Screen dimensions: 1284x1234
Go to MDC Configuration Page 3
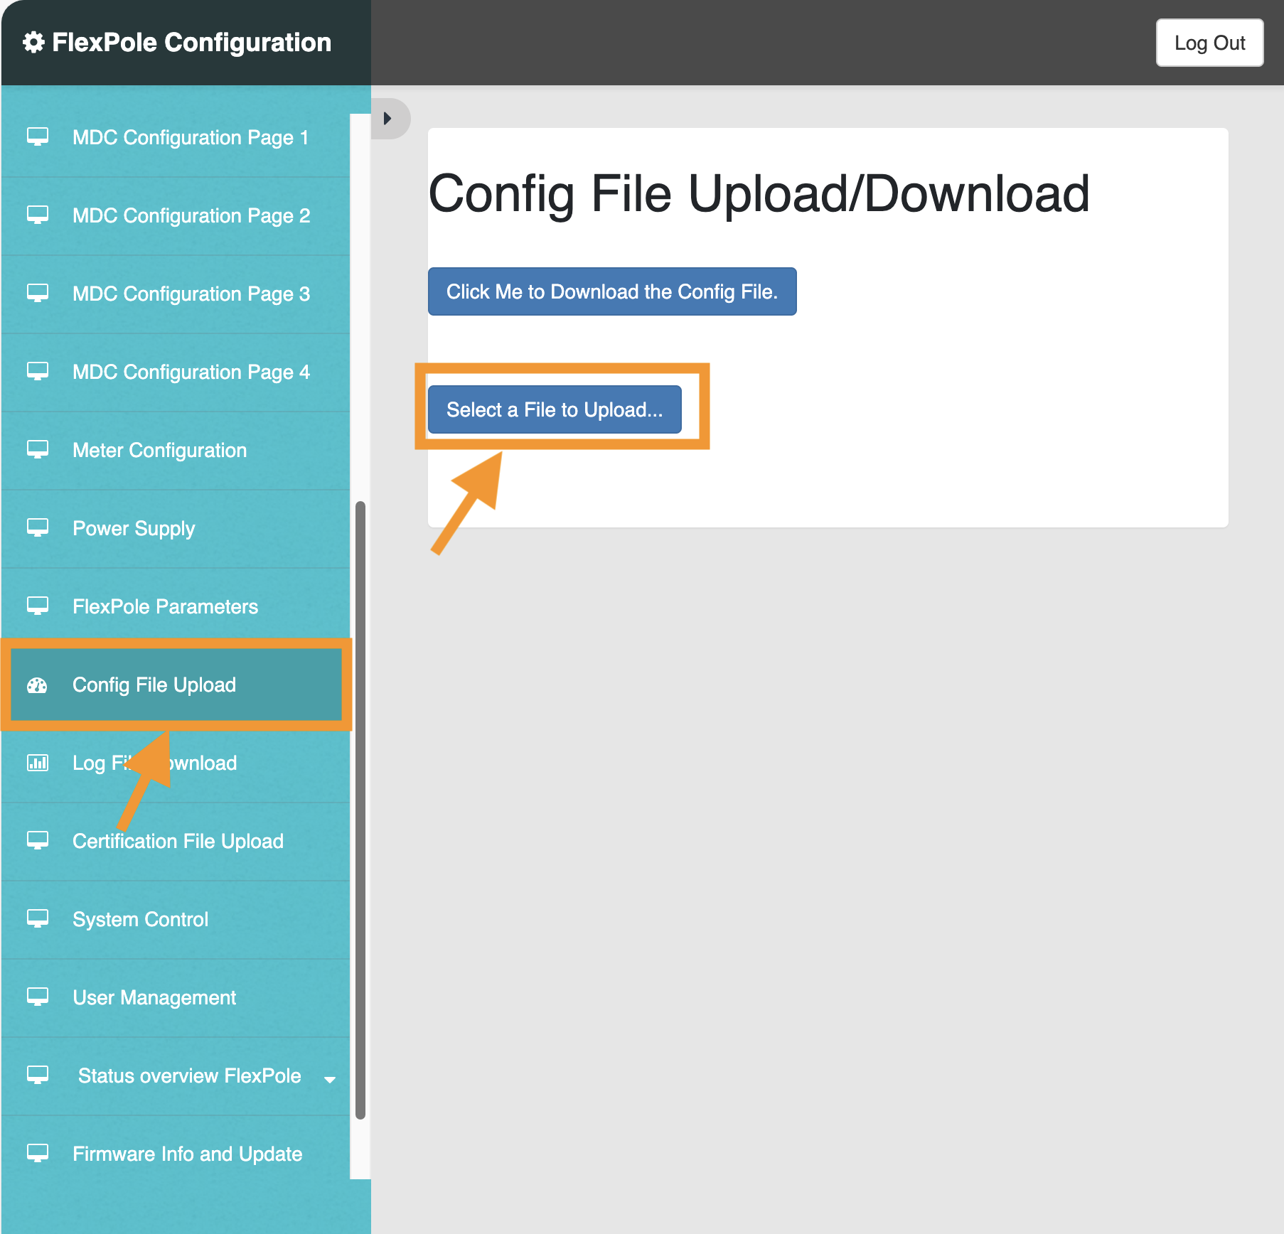click(x=191, y=294)
